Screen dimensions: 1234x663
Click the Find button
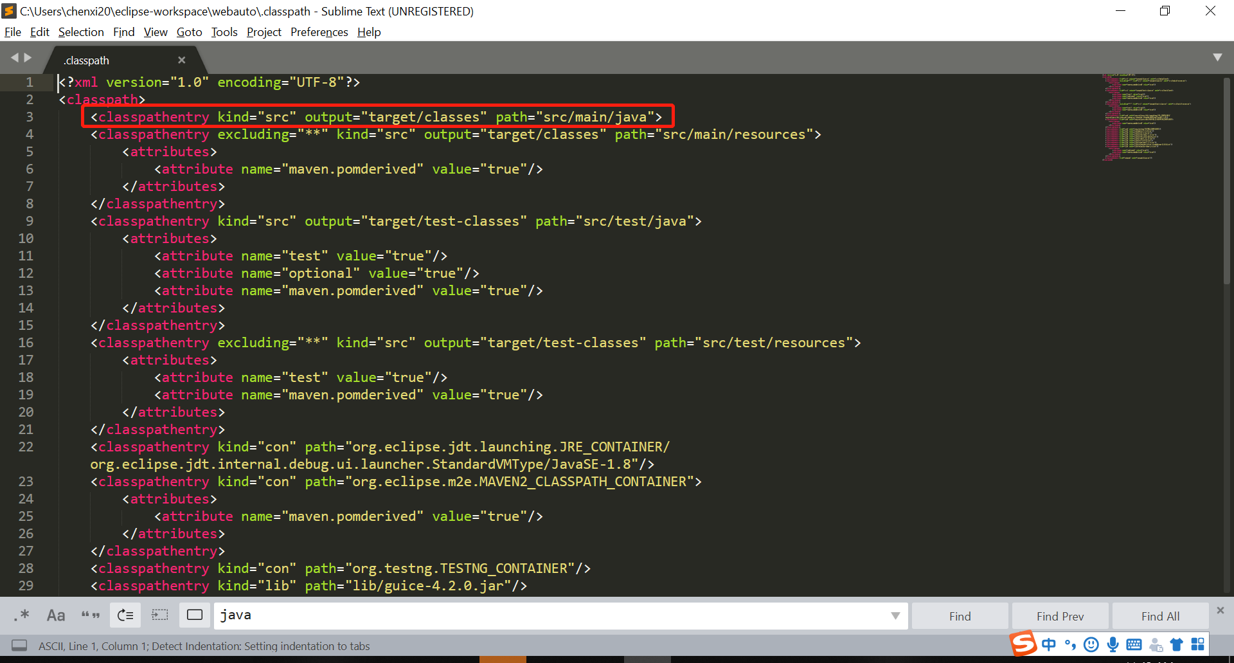click(960, 616)
